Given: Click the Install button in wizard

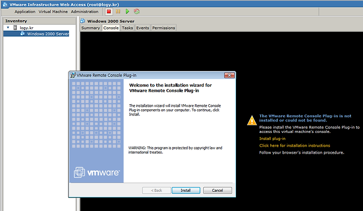Looking at the screenshot, I should coord(186,190).
